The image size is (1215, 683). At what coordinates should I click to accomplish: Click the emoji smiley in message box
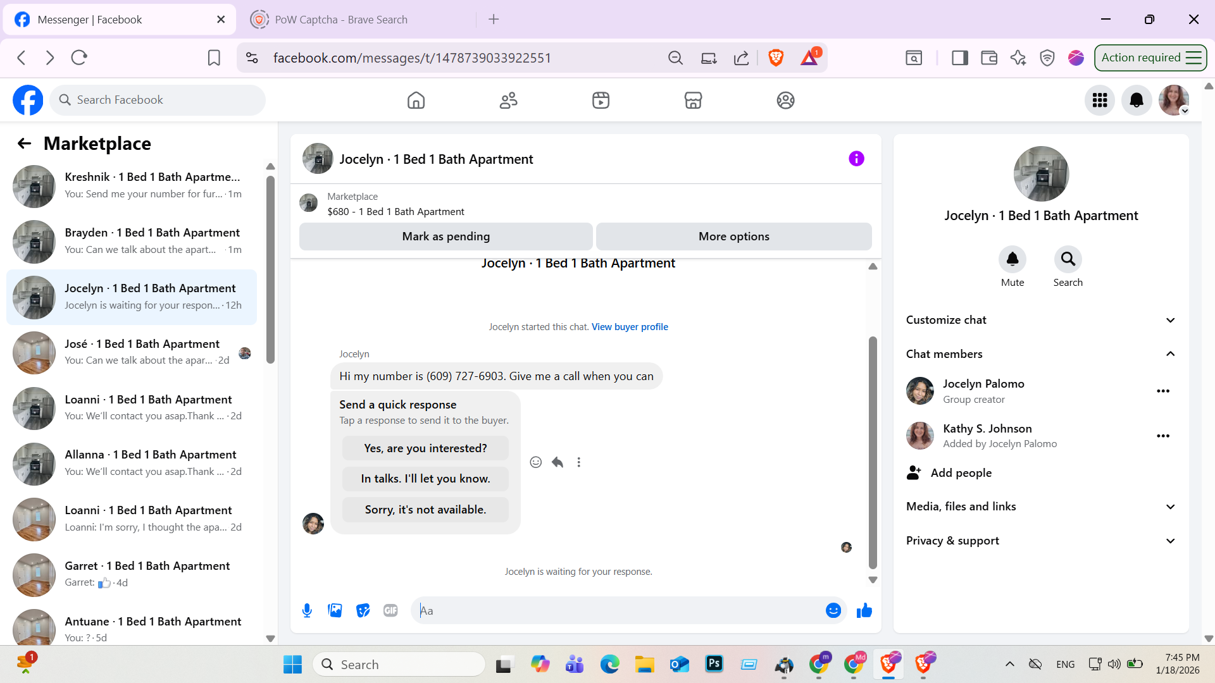(x=833, y=610)
